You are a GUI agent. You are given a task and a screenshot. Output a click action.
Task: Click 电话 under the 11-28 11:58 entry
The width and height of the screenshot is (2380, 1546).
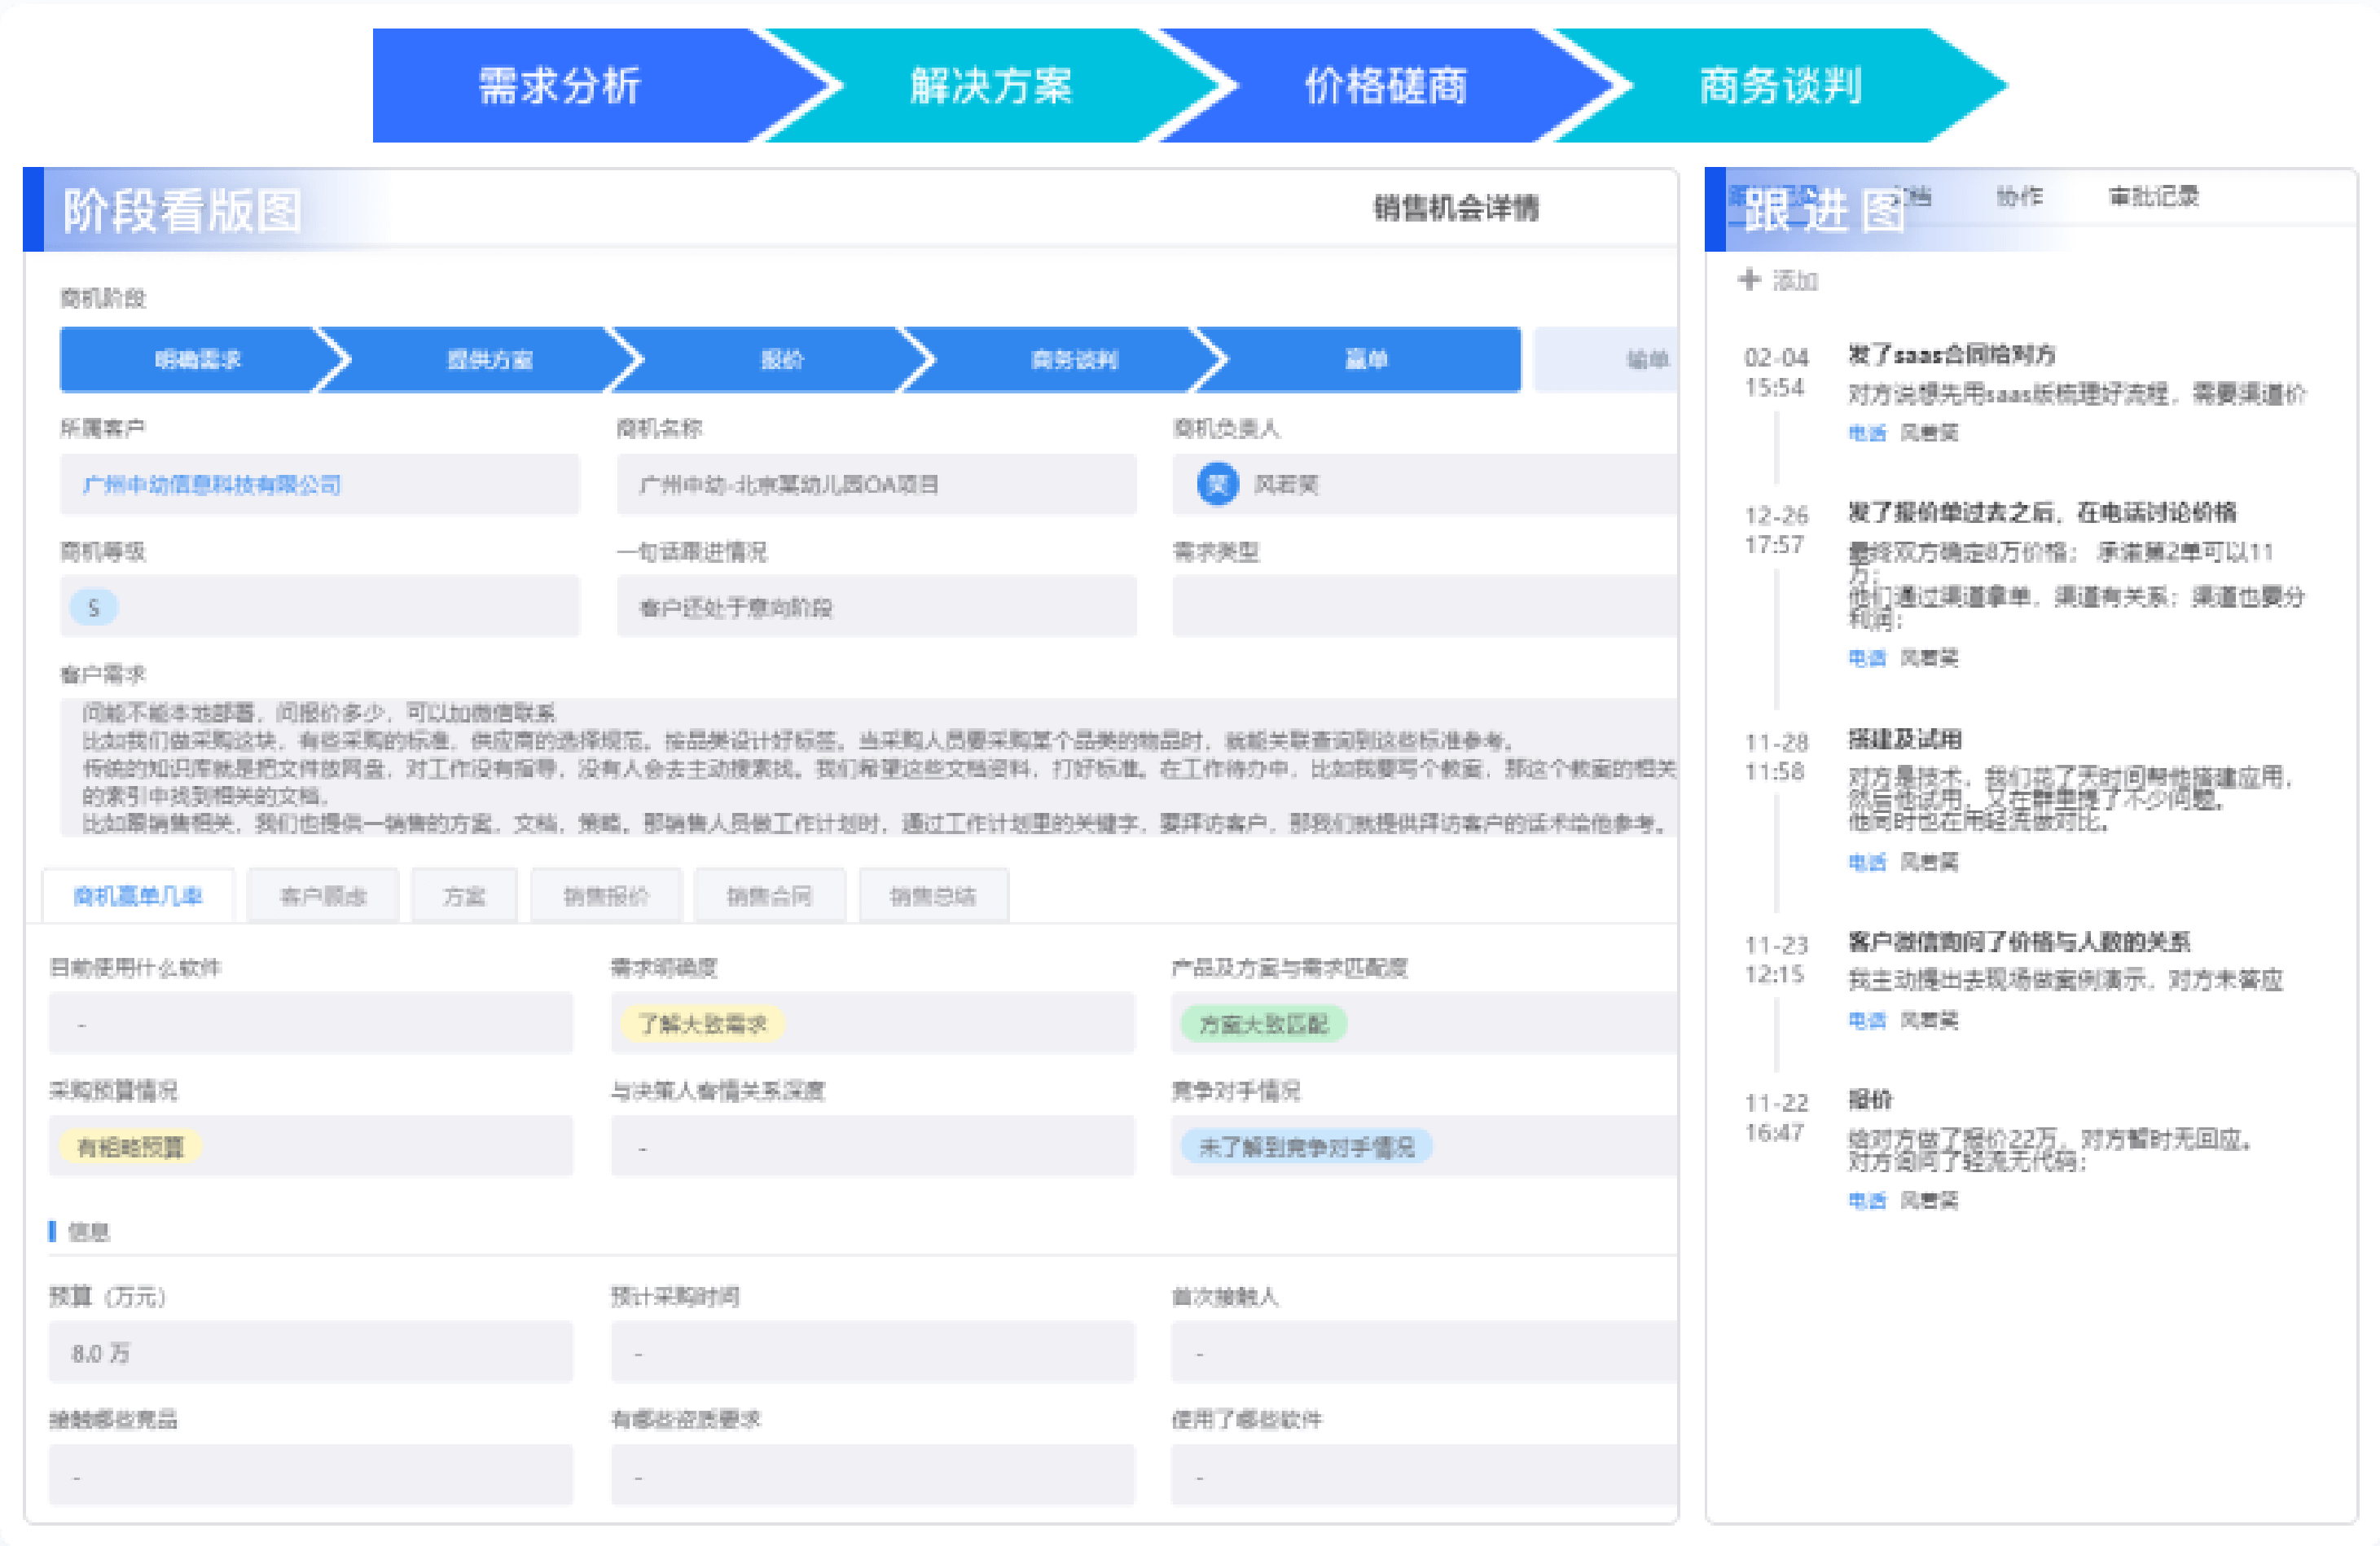[x=1866, y=862]
